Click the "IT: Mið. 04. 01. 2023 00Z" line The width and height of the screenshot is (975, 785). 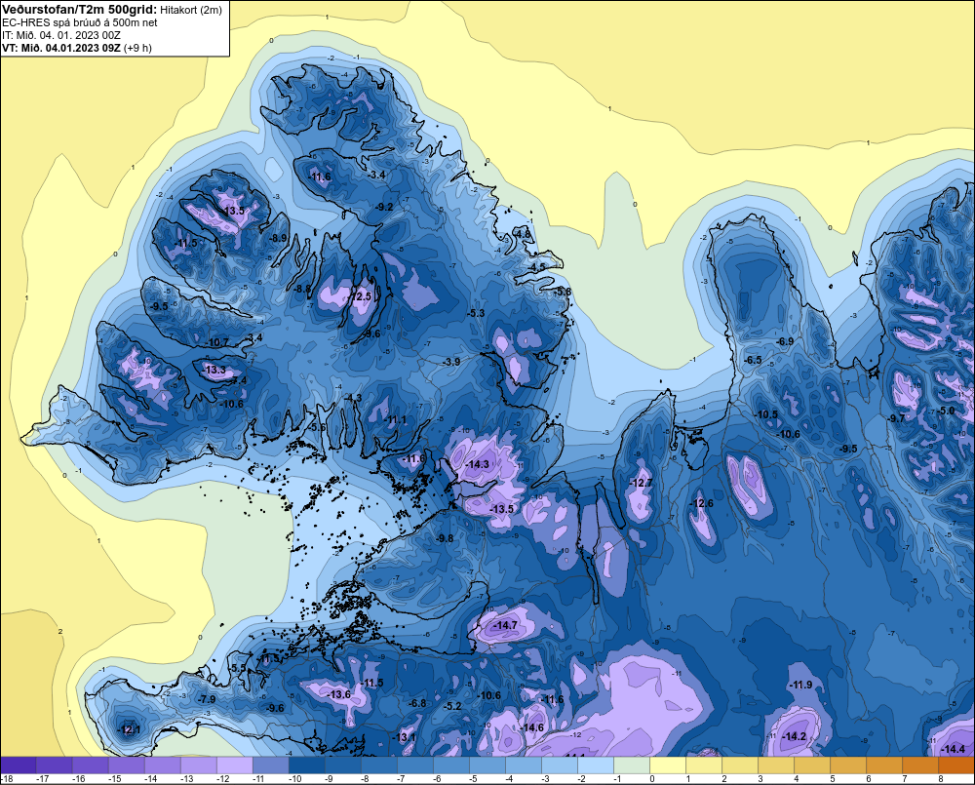(60, 35)
